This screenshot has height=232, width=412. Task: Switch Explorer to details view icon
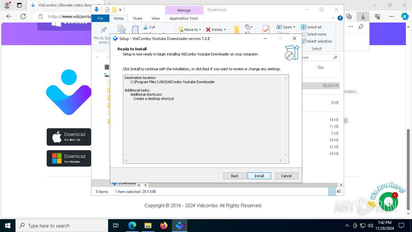pyautogui.click(x=332, y=192)
